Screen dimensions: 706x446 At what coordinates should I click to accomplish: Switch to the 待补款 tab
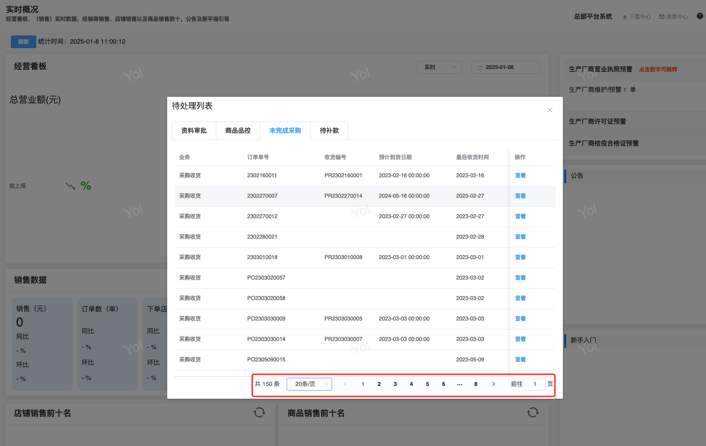(329, 130)
